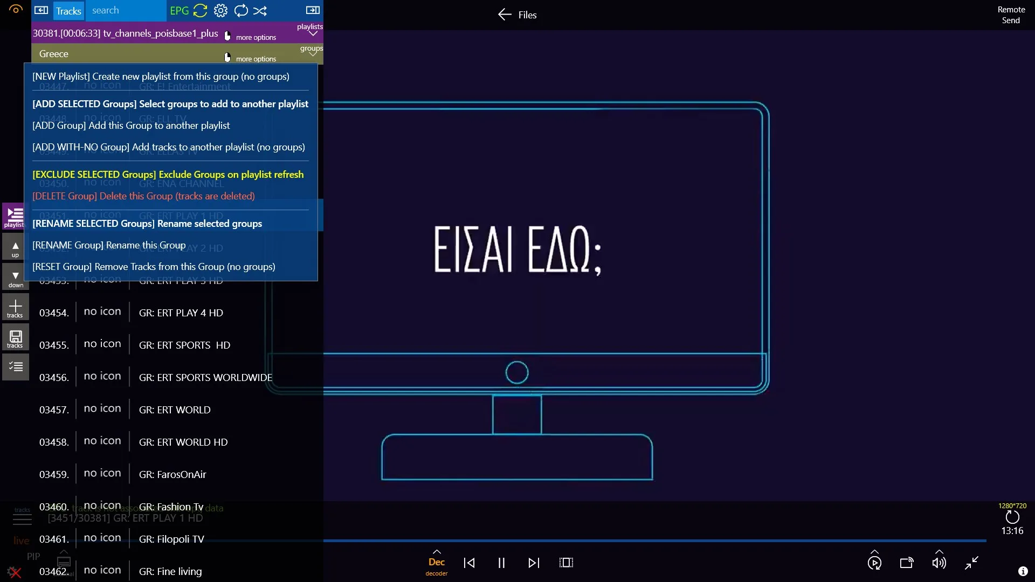Seek on the blue playback progress bar
The height and width of the screenshot is (582, 1035).
(654, 540)
